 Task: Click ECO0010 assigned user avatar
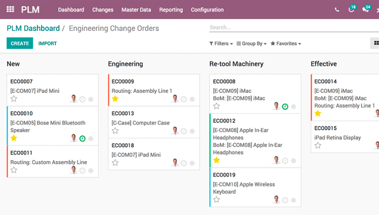tap(74, 138)
